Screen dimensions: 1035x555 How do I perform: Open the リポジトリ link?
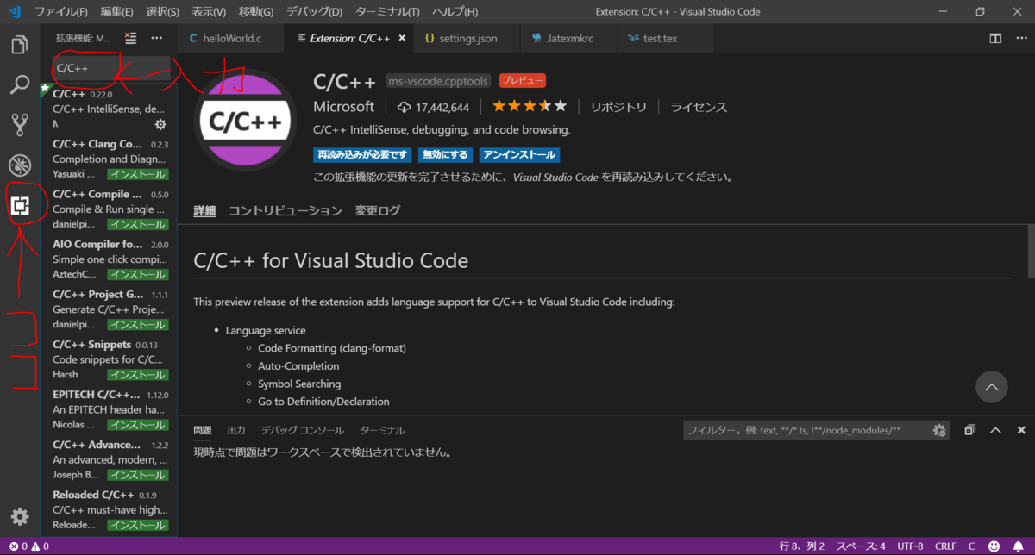[x=618, y=107]
